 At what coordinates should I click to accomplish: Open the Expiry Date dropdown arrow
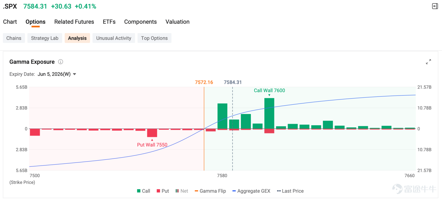(75, 74)
